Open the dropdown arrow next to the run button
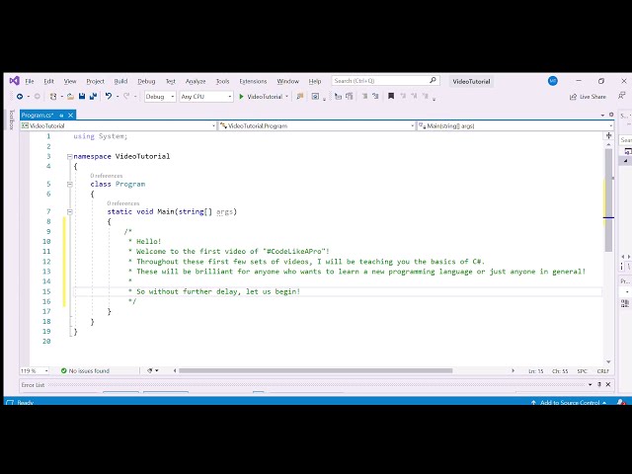 [x=286, y=97]
